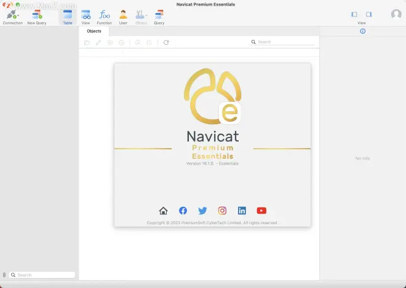Screen dimensions: 406x288
Task: Click the user account avatar icon
Action: click(x=396, y=14)
